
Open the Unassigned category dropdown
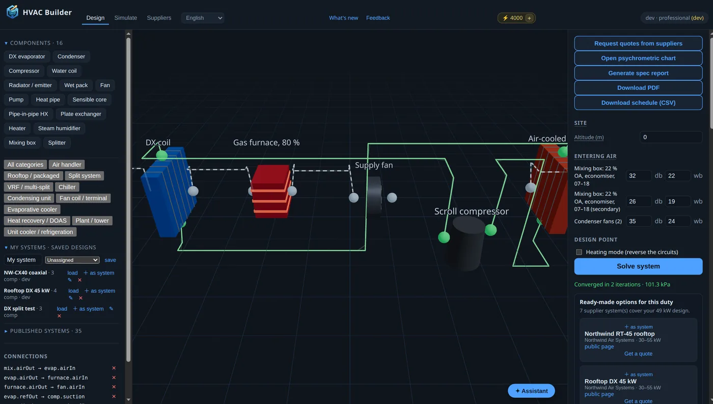click(72, 260)
